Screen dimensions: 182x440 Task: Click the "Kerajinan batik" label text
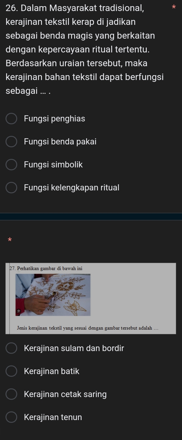(52, 372)
